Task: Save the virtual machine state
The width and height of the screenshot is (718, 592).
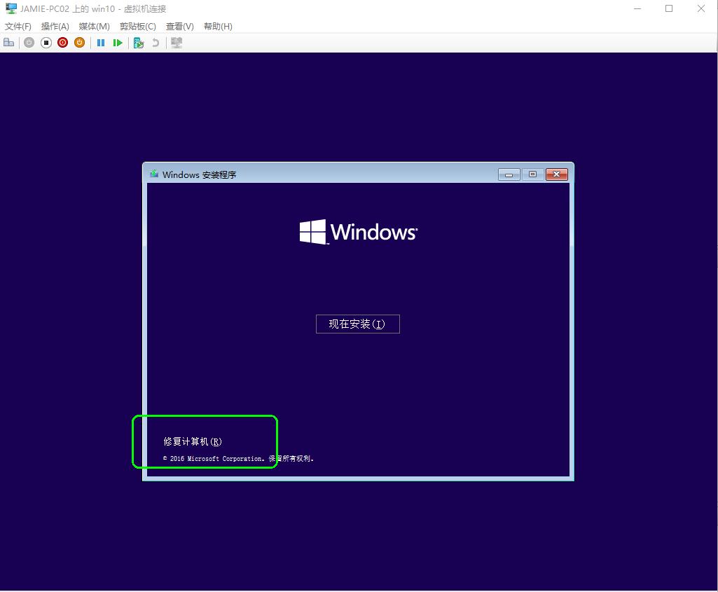Action: pos(79,42)
